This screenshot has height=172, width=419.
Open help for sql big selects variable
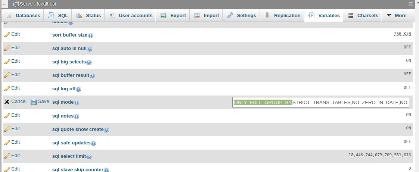(89, 62)
